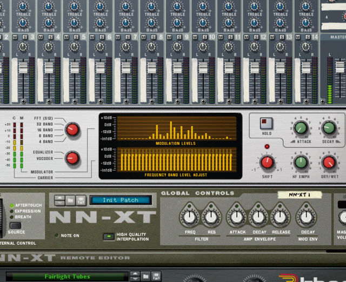This screenshot has width=346, height=282.
Task: Solo mixer channel 3
Action: click(x=25, y=37)
